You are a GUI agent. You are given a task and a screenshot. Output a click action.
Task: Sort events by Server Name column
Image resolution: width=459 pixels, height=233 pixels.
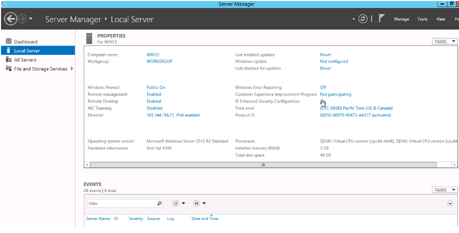98,218
